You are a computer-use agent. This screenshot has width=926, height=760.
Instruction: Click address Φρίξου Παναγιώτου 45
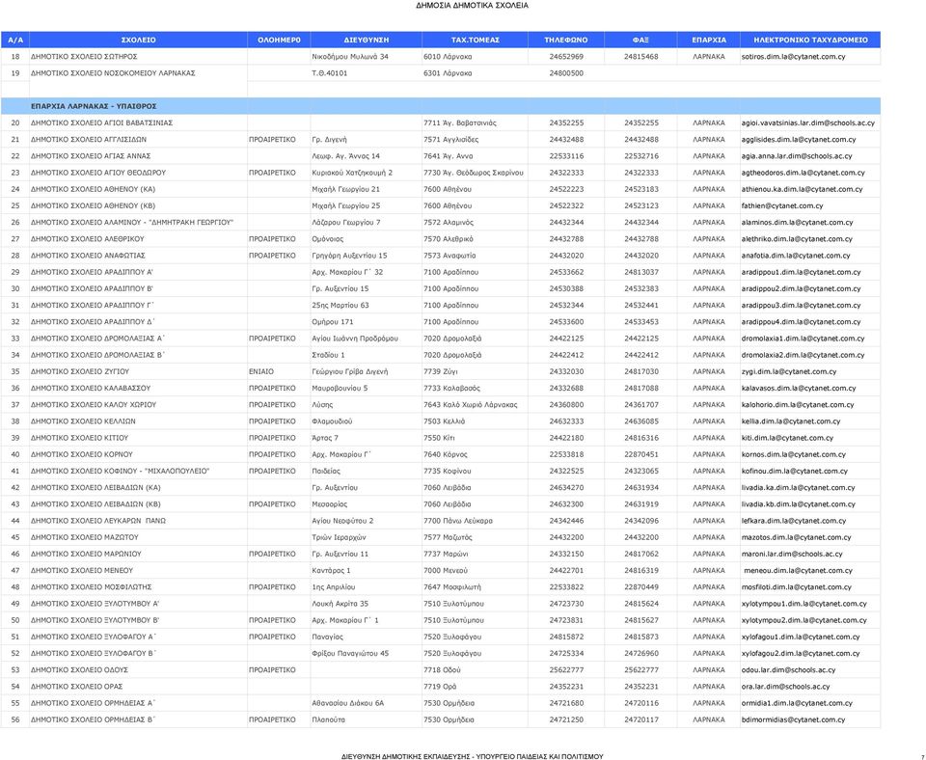point(350,653)
